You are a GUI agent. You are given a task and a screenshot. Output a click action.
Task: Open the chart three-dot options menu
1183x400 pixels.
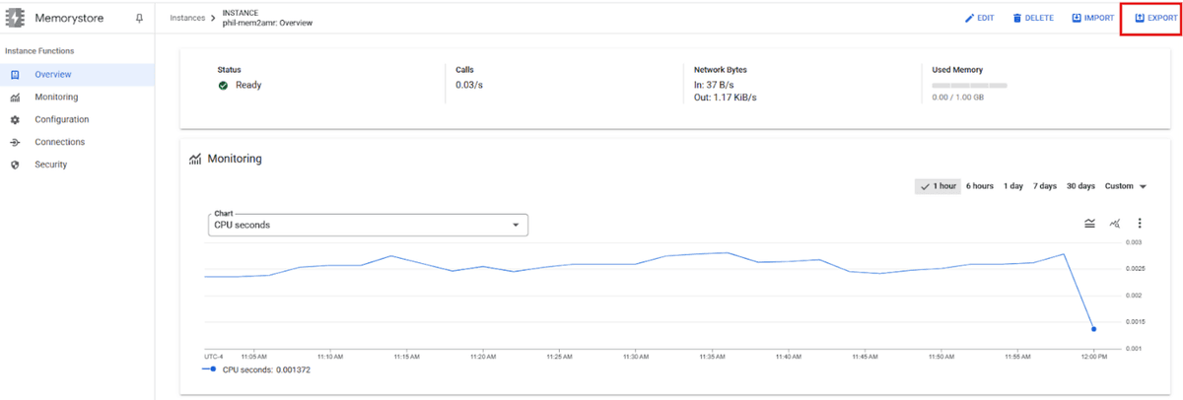point(1140,224)
